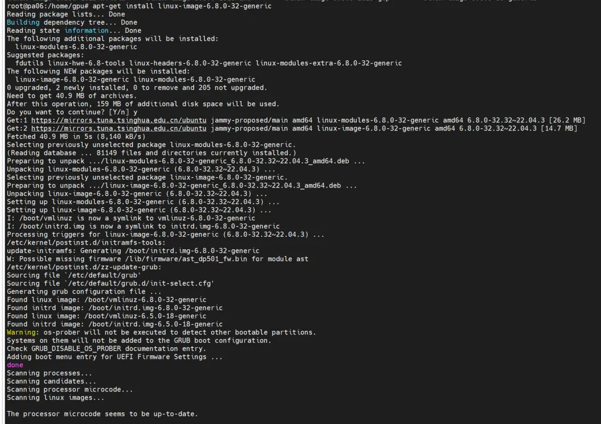Click the [14.7 MB] download size
The image size is (601, 424).
click(x=559, y=129)
